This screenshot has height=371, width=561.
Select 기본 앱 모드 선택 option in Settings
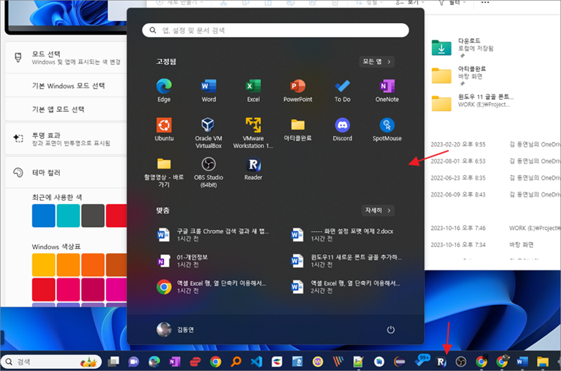click(x=66, y=109)
